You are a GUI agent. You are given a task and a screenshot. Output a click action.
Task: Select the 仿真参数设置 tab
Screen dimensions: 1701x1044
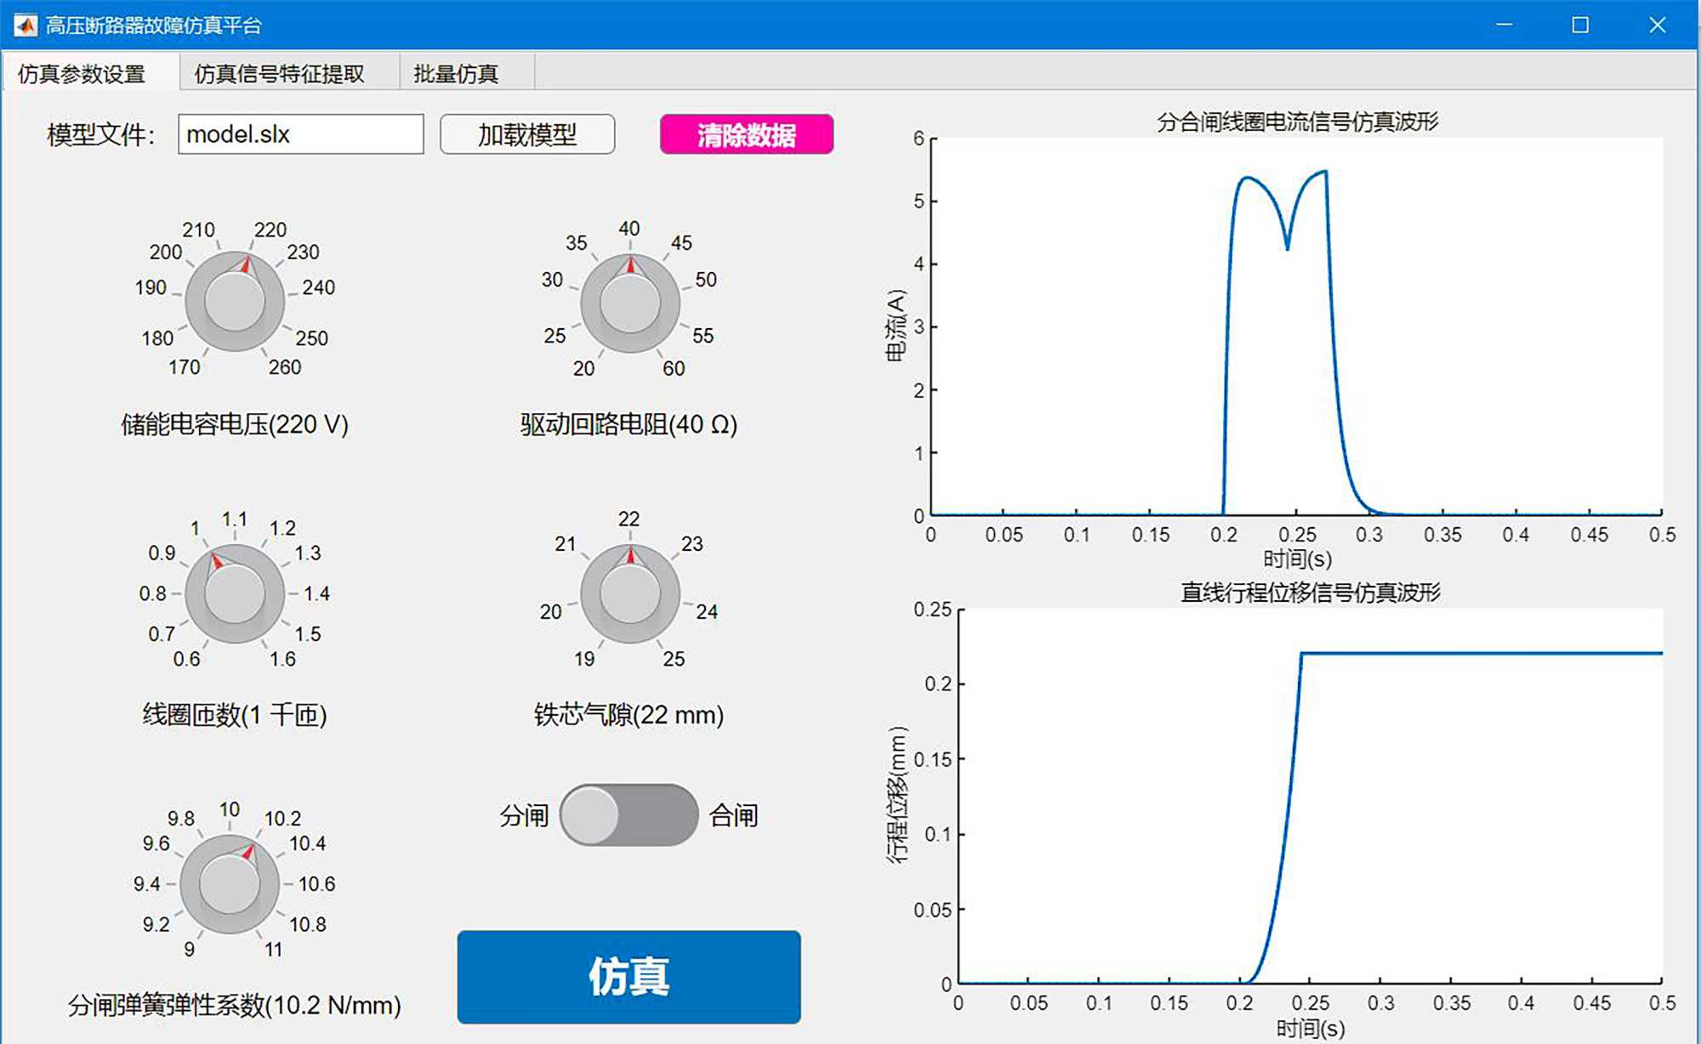(x=82, y=74)
